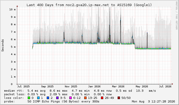This screenshot has width=179, height=105.
Task: Click the '8 m' y-axis tick label
Action: pos(13,24)
